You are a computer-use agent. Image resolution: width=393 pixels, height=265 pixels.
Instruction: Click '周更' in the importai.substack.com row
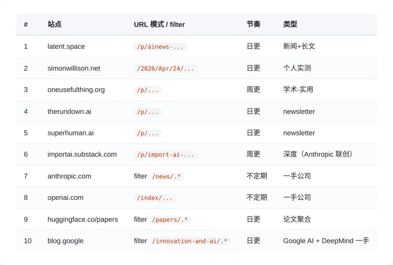[253, 154]
